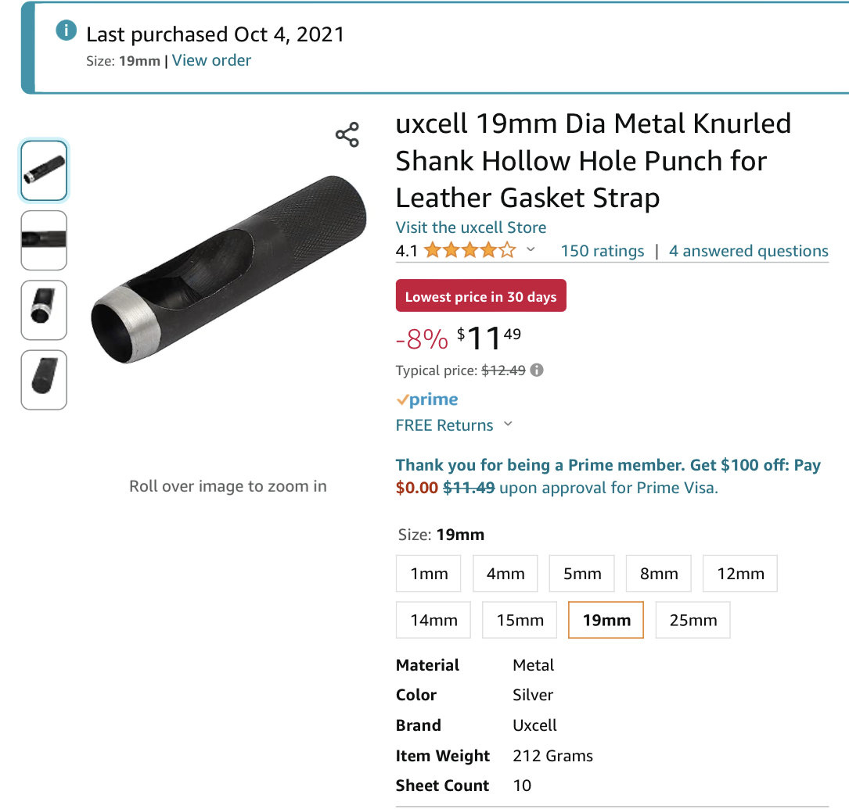Select the second product thumbnail
The height and width of the screenshot is (809, 849).
(x=44, y=240)
